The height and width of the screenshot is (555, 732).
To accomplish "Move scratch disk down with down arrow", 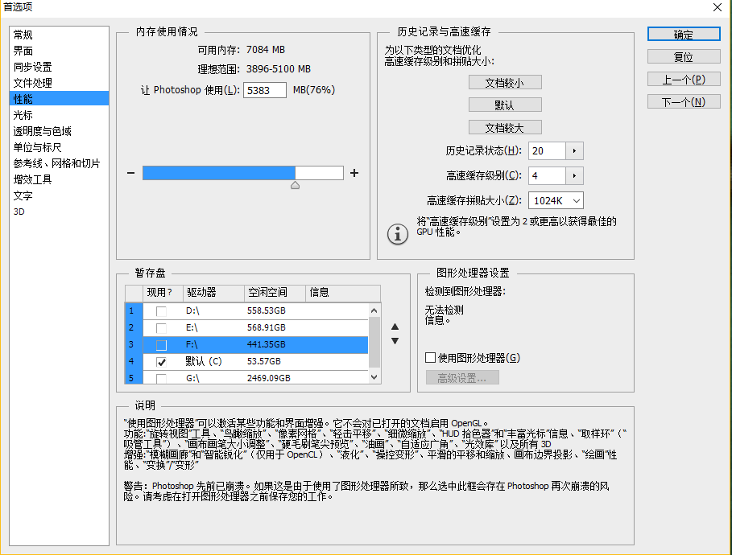I will click(x=395, y=341).
